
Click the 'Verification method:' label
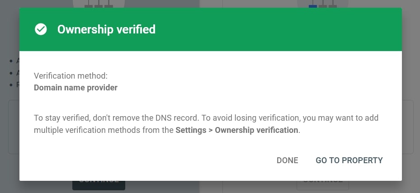[x=71, y=76]
